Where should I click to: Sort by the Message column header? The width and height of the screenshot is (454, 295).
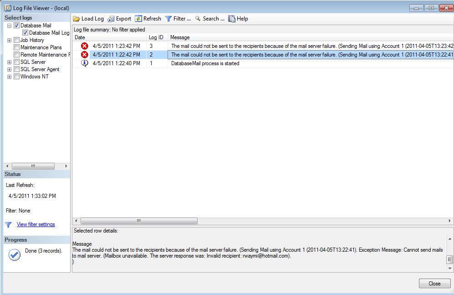pyautogui.click(x=311, y=37)
